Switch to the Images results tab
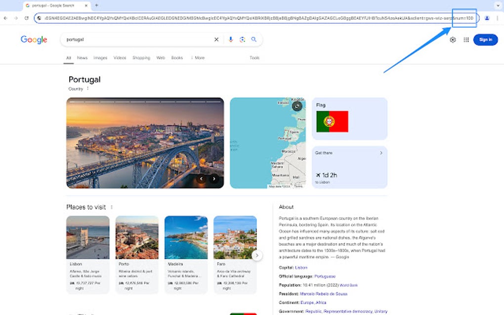The width and height of the screenshot is (504, 315). (x=100, y=58)
